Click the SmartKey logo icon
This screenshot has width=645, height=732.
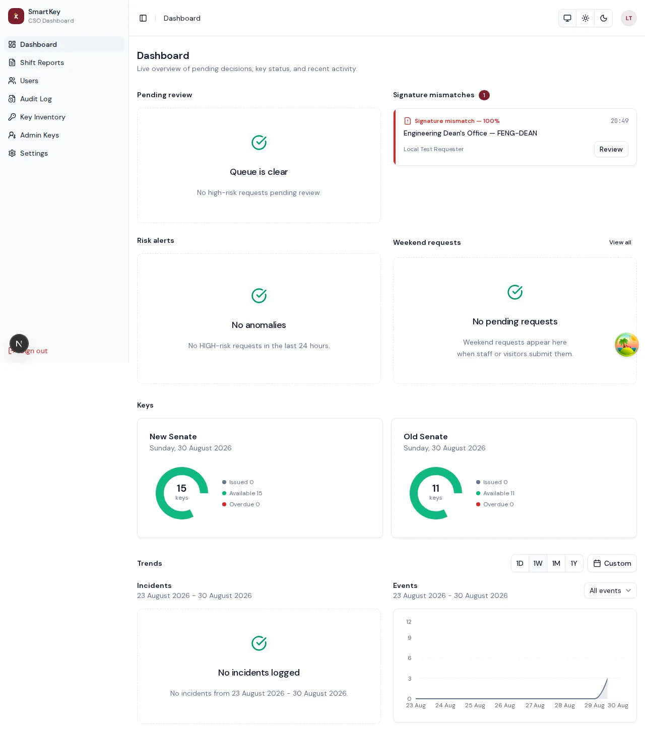click(x=16, y=16)
